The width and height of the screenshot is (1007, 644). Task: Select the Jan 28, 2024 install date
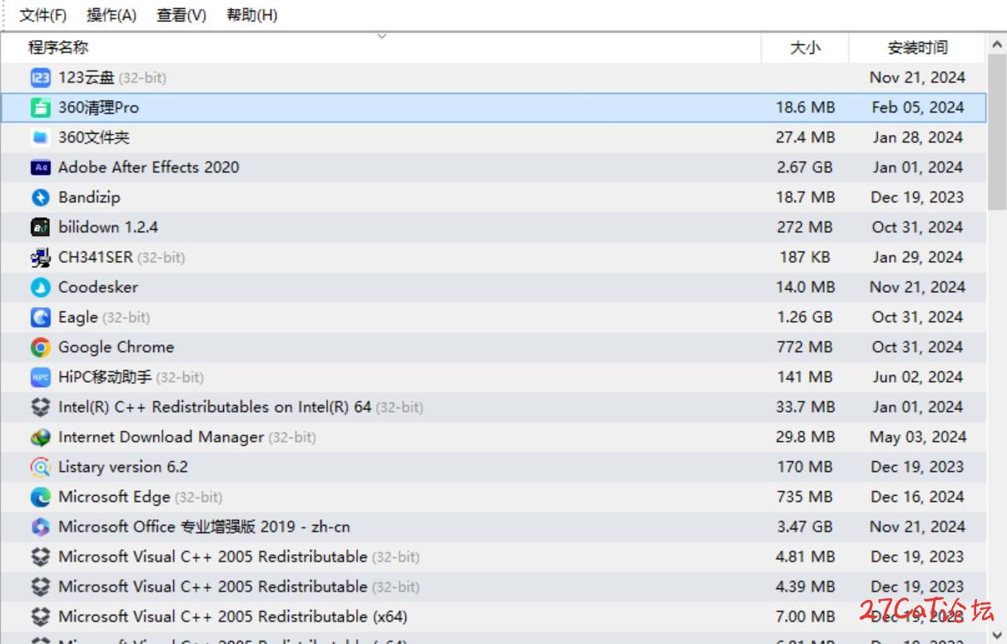click(x=917, y=137)
